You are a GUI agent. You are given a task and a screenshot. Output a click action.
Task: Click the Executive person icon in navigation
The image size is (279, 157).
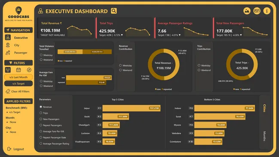point(8,37)
